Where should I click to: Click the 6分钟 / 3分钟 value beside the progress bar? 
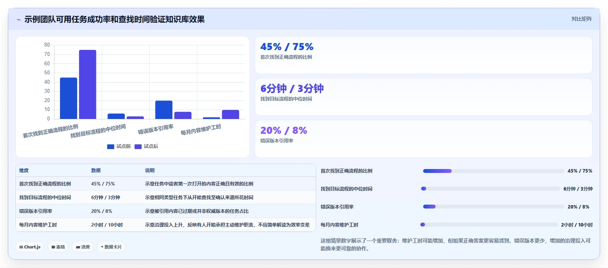pyautogui.click(x=578, y=189)
